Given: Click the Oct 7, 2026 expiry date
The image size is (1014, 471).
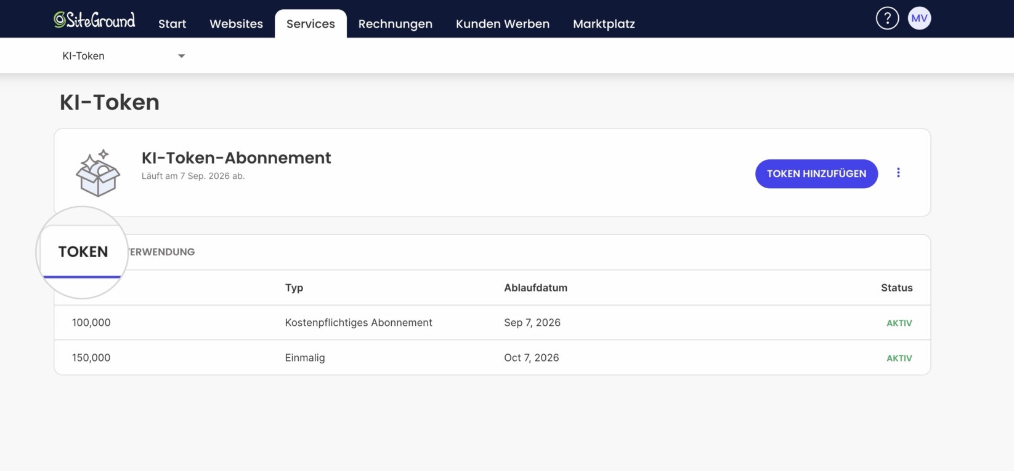Looking at the screenshot, I should (x=532, y=358).
